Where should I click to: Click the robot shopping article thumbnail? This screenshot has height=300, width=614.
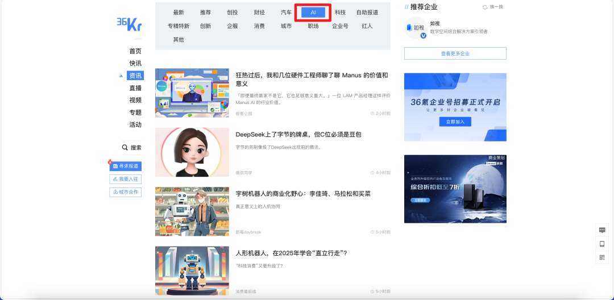click(x=192, y=211)
